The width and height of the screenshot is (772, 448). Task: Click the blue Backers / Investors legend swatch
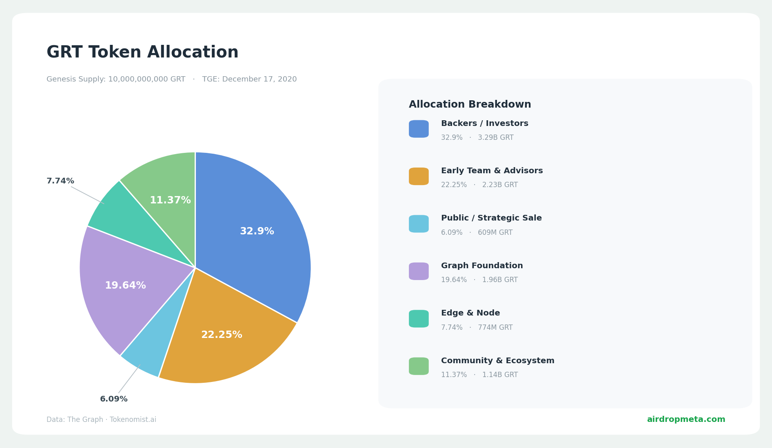419,129
